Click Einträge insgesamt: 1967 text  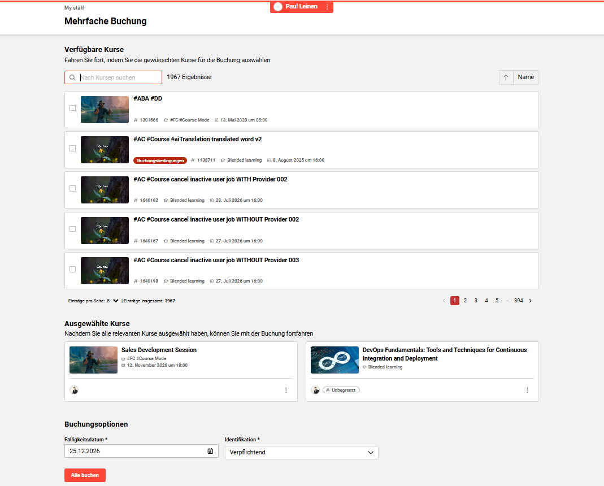point(150,301)
